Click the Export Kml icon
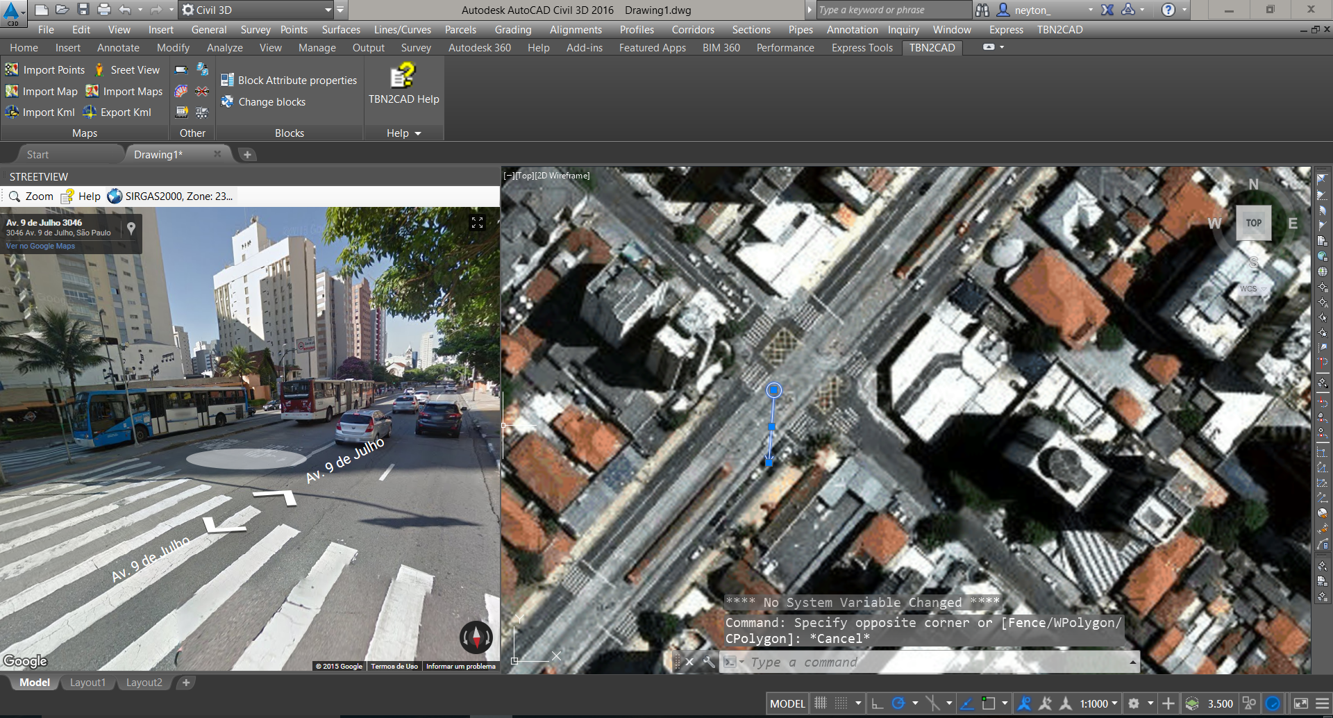Image resolution: width=1333 pixels, height=718 pixels. point(90,112)
